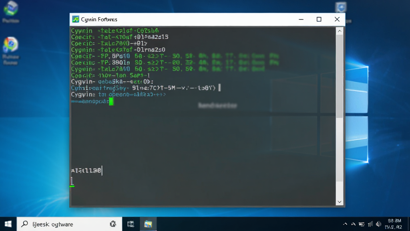Click the green cursor block in terminal
This screenshot has height=231, width=410.
111,101
